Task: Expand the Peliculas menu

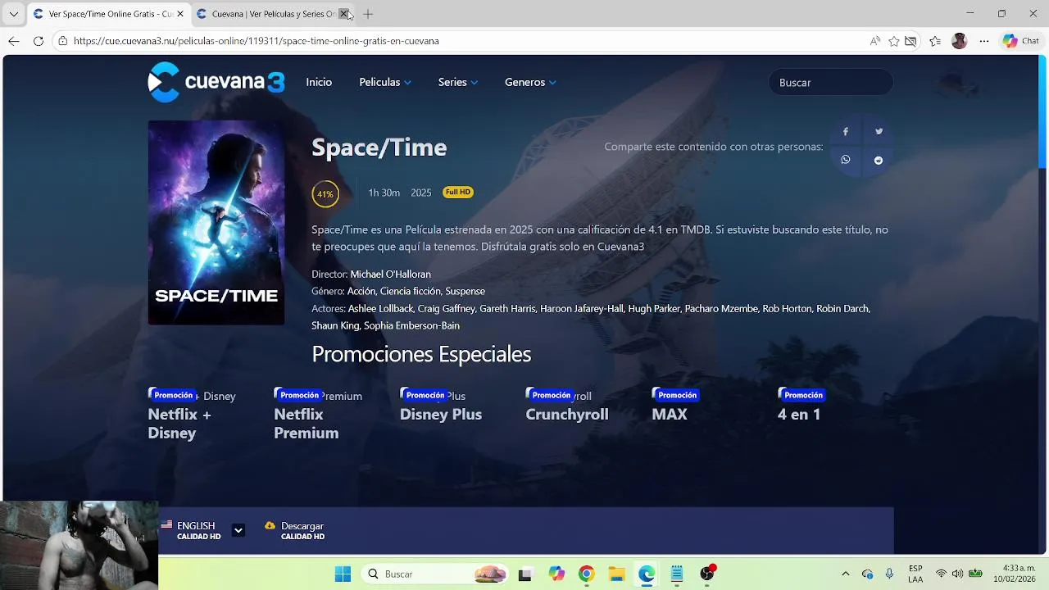Action: click(385, 82)
